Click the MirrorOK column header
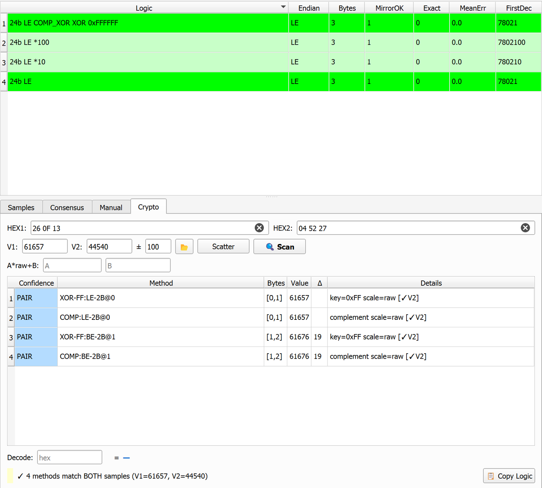Screen dimensions: 542x488 389,8
